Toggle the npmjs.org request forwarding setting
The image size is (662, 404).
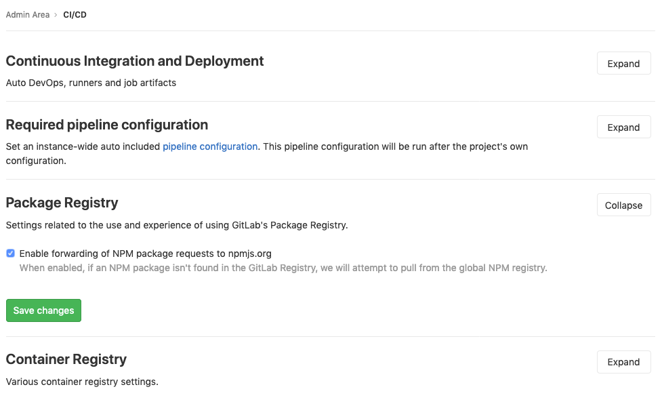coord(10,253)
